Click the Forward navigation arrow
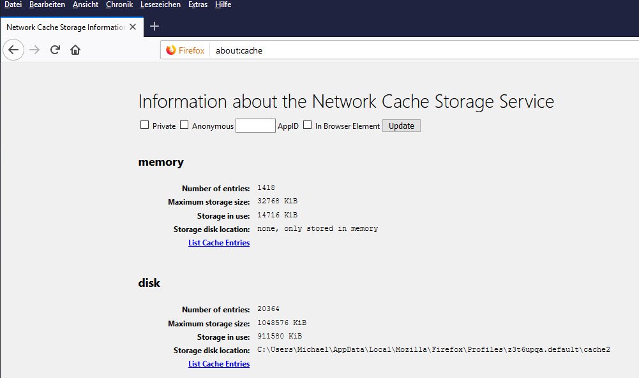The image size is (639, 378). coord(34,50)
